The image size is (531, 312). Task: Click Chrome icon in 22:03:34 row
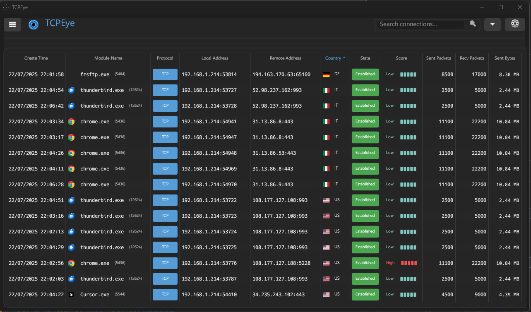pos(71,122)
